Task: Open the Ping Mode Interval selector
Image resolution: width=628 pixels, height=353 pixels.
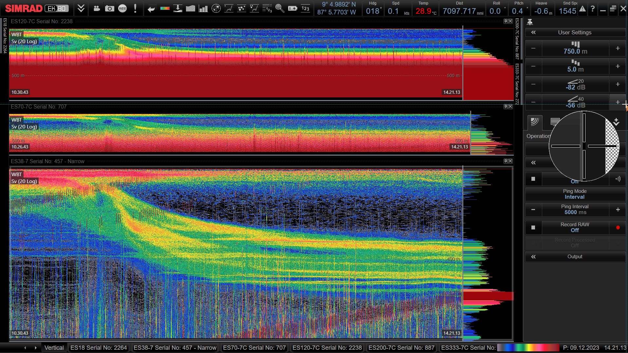Action: pos(575,194)
